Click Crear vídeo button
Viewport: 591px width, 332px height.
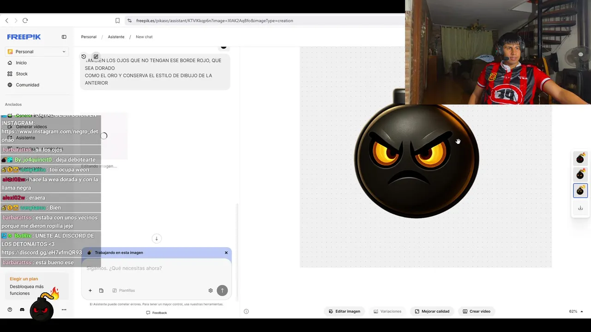coord(477,311)
